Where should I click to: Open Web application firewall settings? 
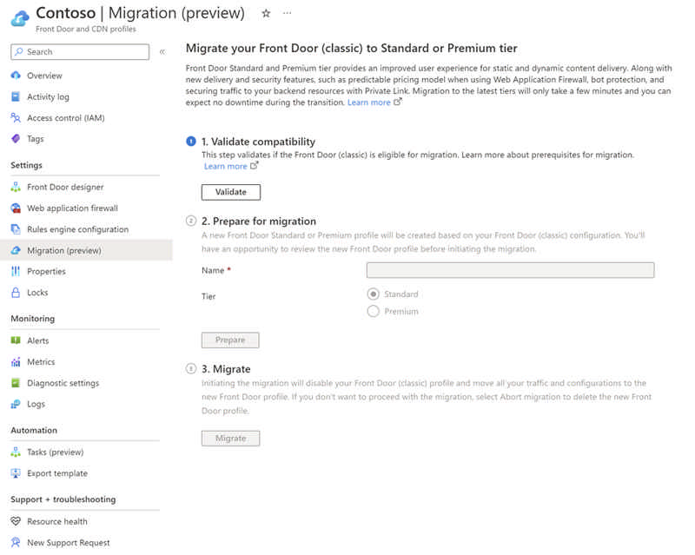click(x=72, y=208)
